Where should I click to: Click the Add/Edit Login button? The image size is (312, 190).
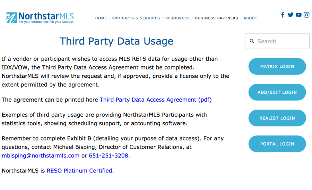pyautogui.click(x=277, y=92)
